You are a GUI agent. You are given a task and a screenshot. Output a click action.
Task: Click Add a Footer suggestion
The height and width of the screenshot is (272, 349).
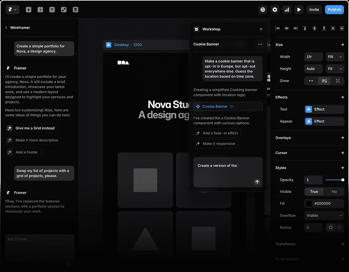pos(23,152)
